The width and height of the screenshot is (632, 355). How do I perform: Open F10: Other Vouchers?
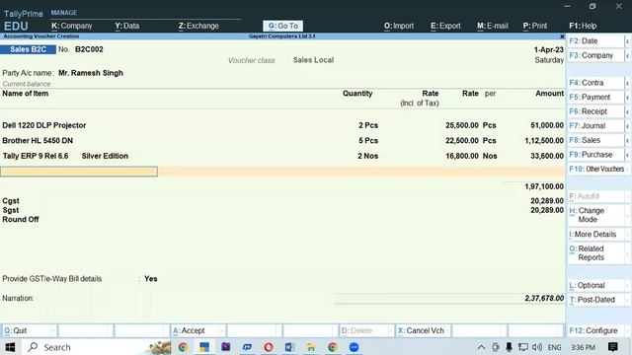(596, 169)
